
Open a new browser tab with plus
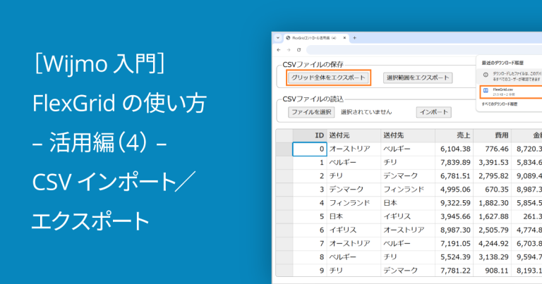354,38
